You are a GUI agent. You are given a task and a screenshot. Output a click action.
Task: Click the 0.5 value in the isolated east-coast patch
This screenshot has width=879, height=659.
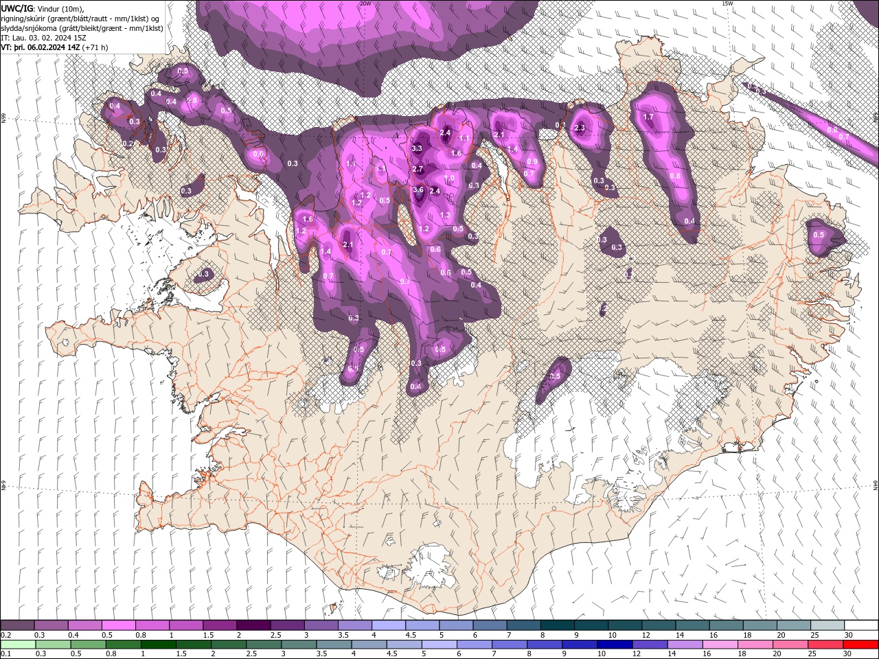pyautogui.click(x=819, y=235)
